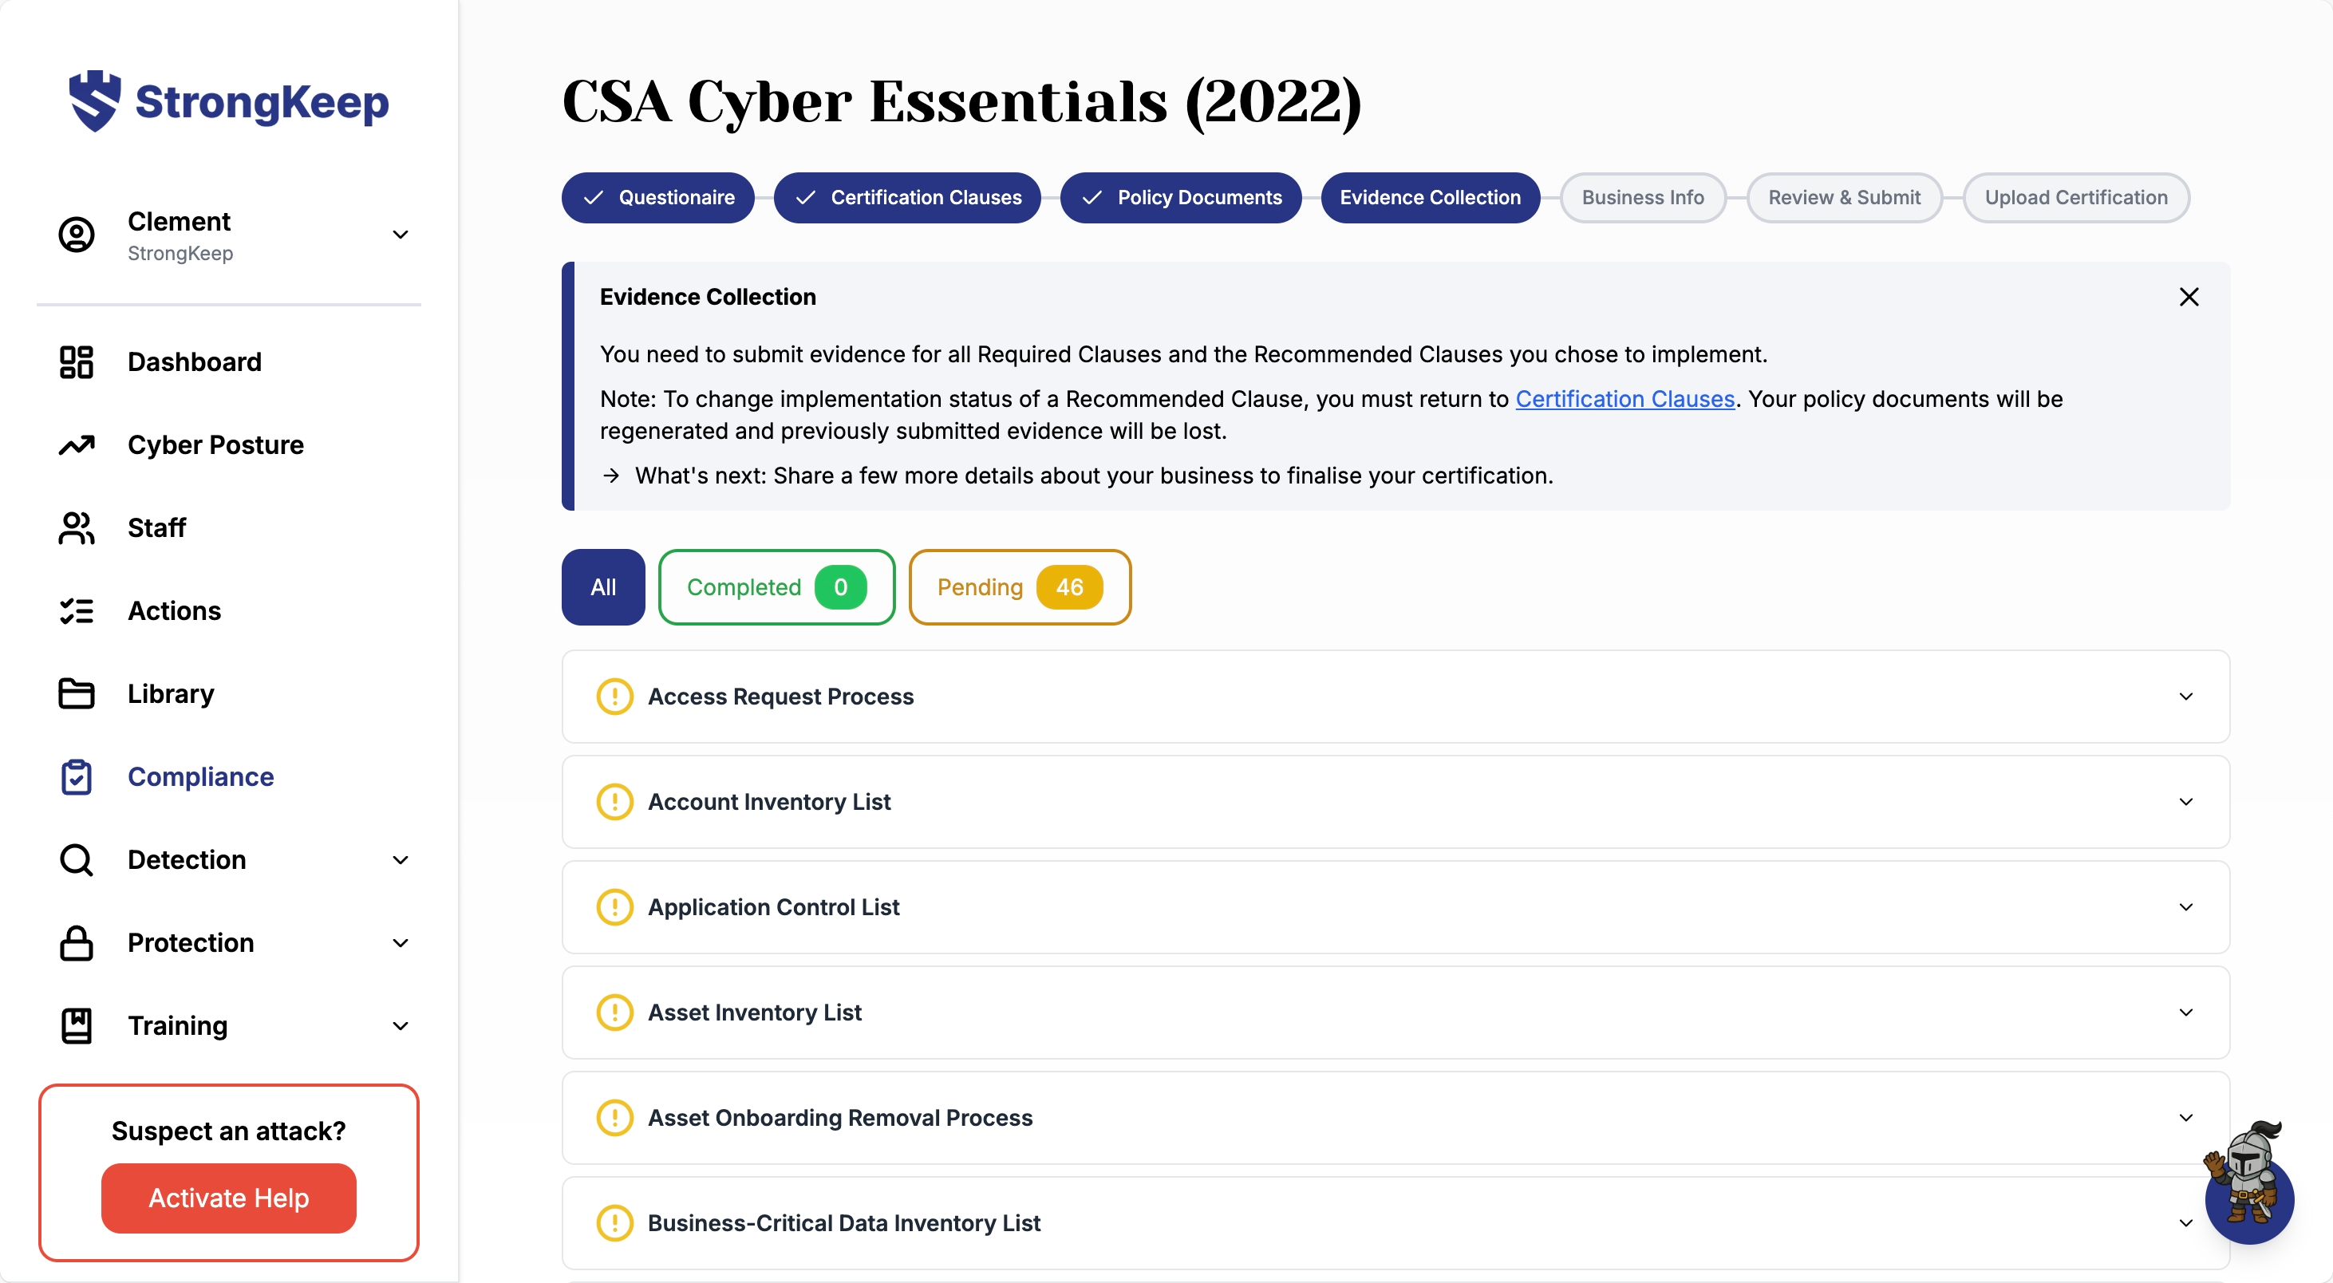
Task: Go to the Business Info step
Action: (x=1642, y=197)
